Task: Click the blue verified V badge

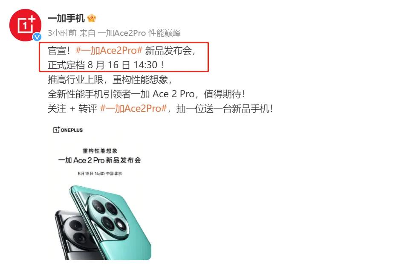Action: pyautogui.click(x=38, y=37)
